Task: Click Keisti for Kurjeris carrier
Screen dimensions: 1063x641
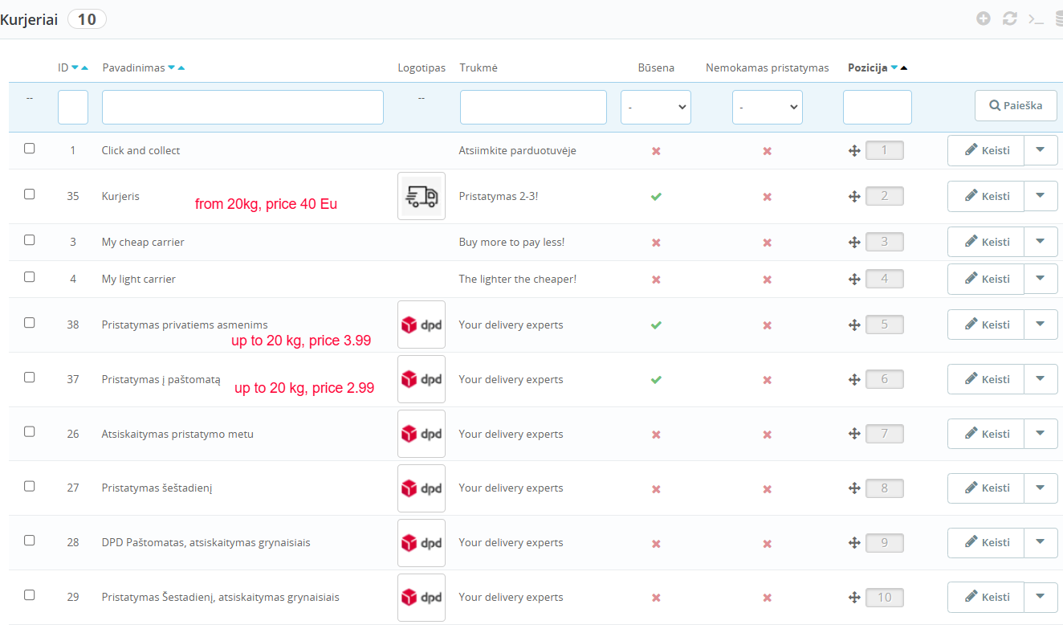Action: 986,196
